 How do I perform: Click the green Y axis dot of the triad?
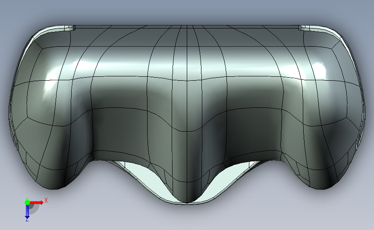point(27,202)
